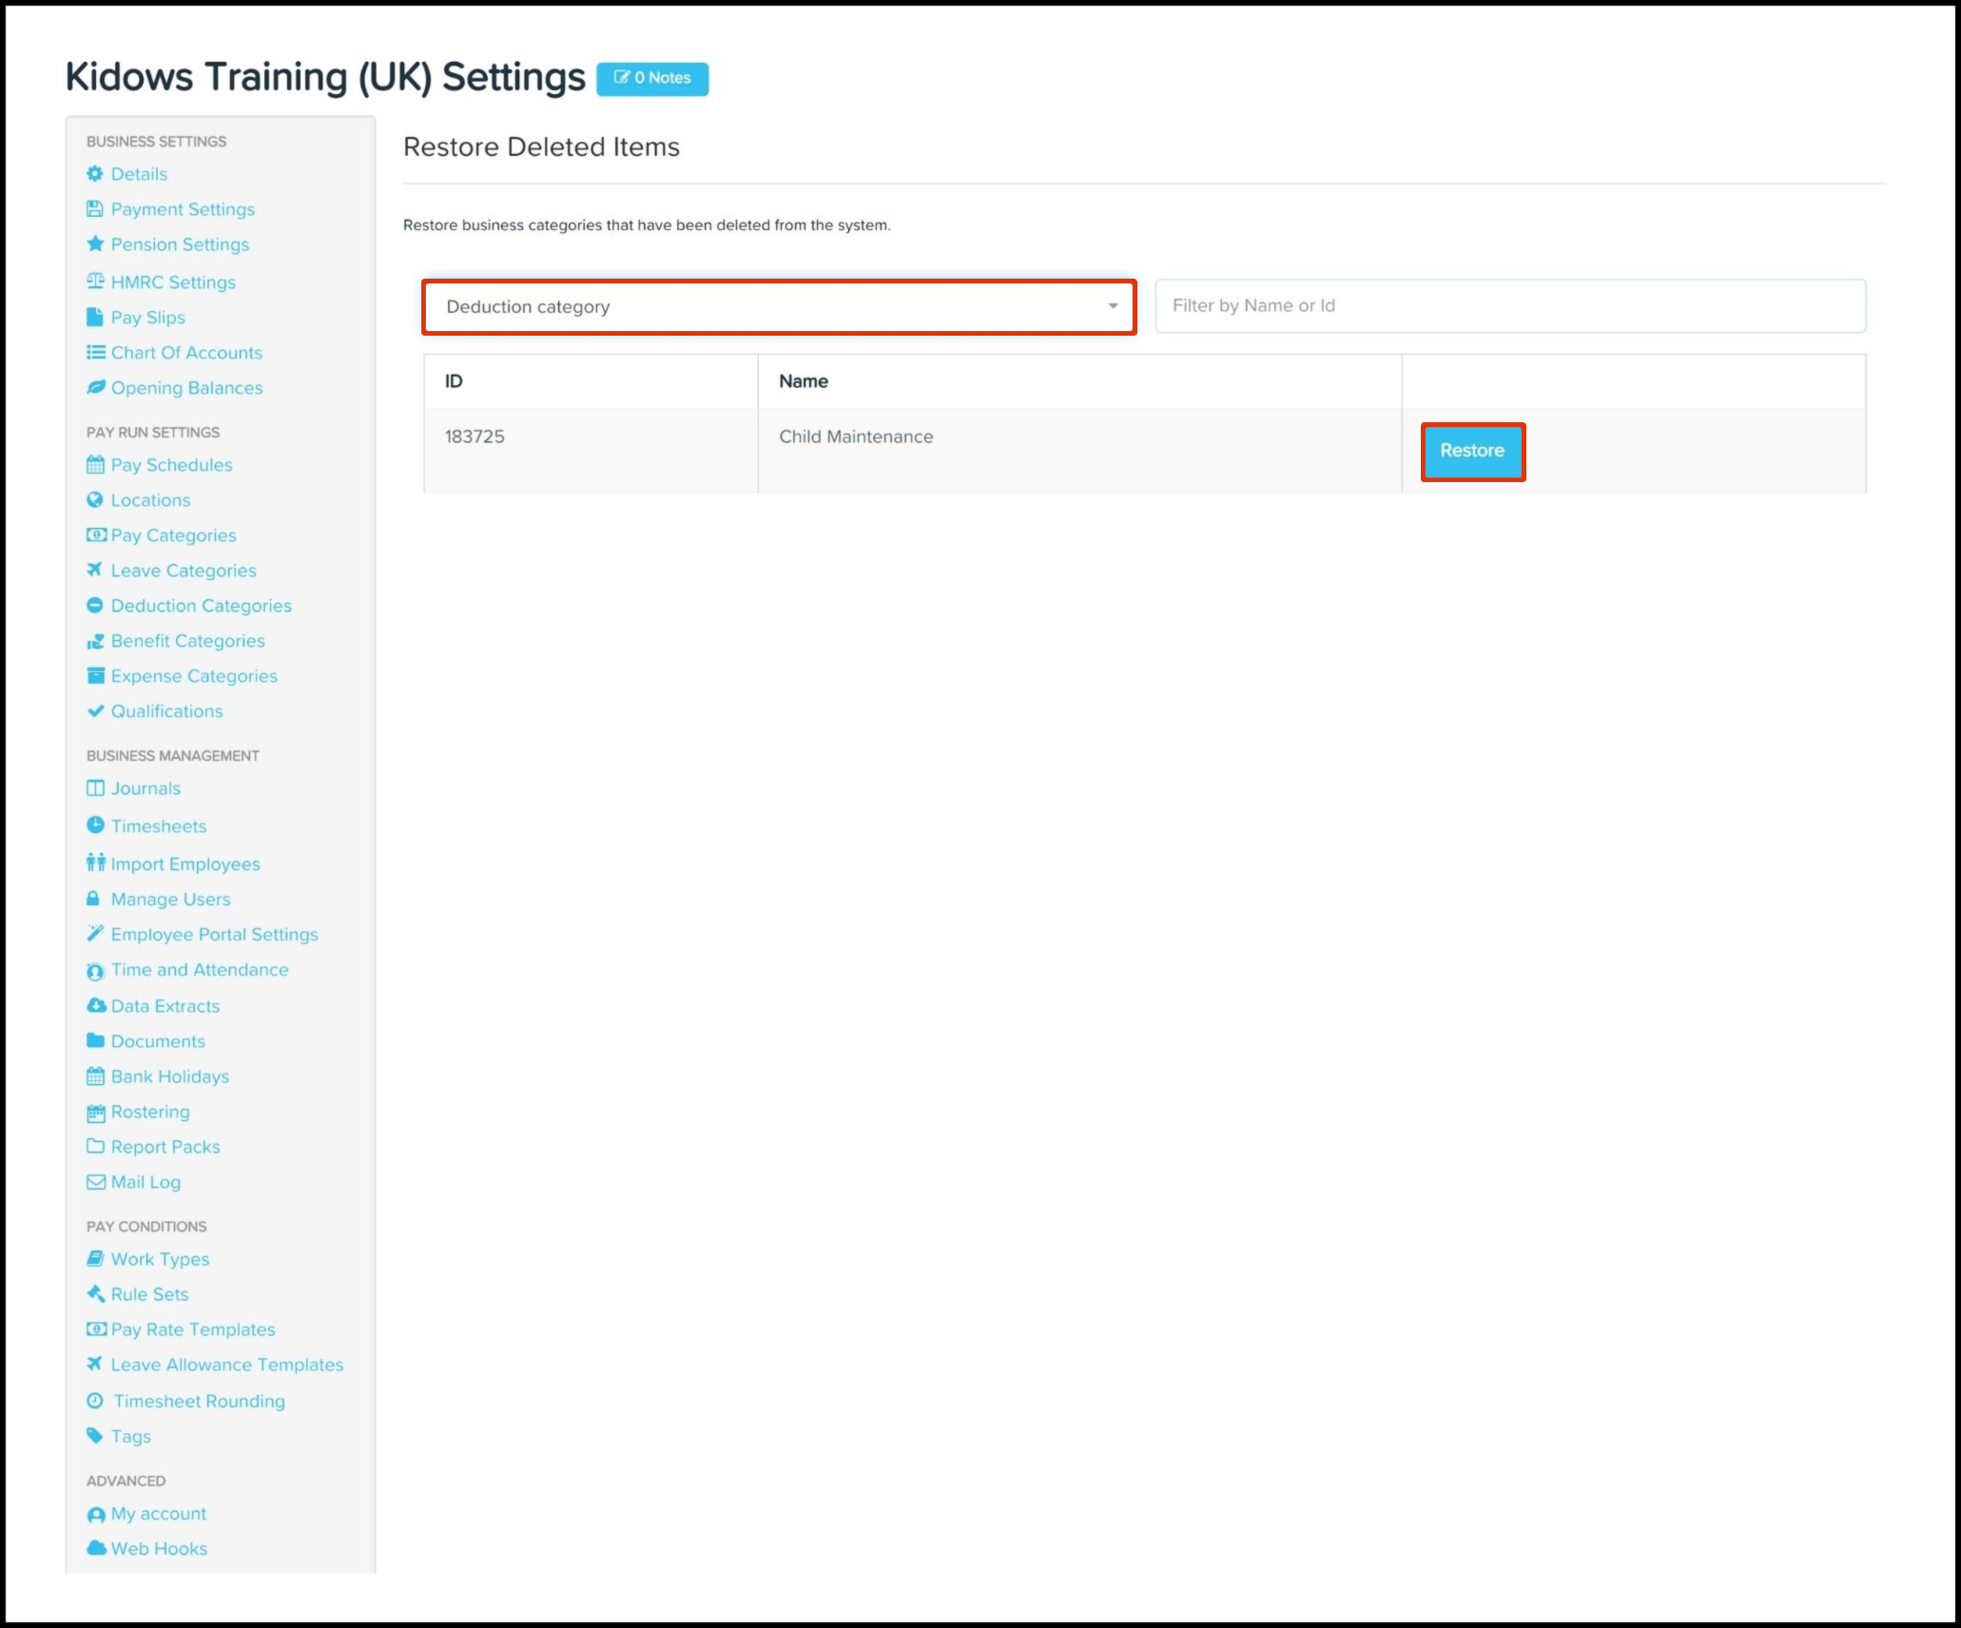1961x1628 pixels.
Task: Open My account settings
Action: pos(159,1513)
